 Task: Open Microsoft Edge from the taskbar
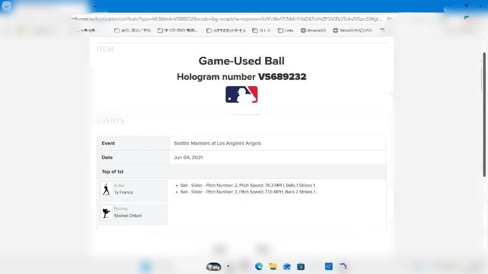click(x=259, y=266)
